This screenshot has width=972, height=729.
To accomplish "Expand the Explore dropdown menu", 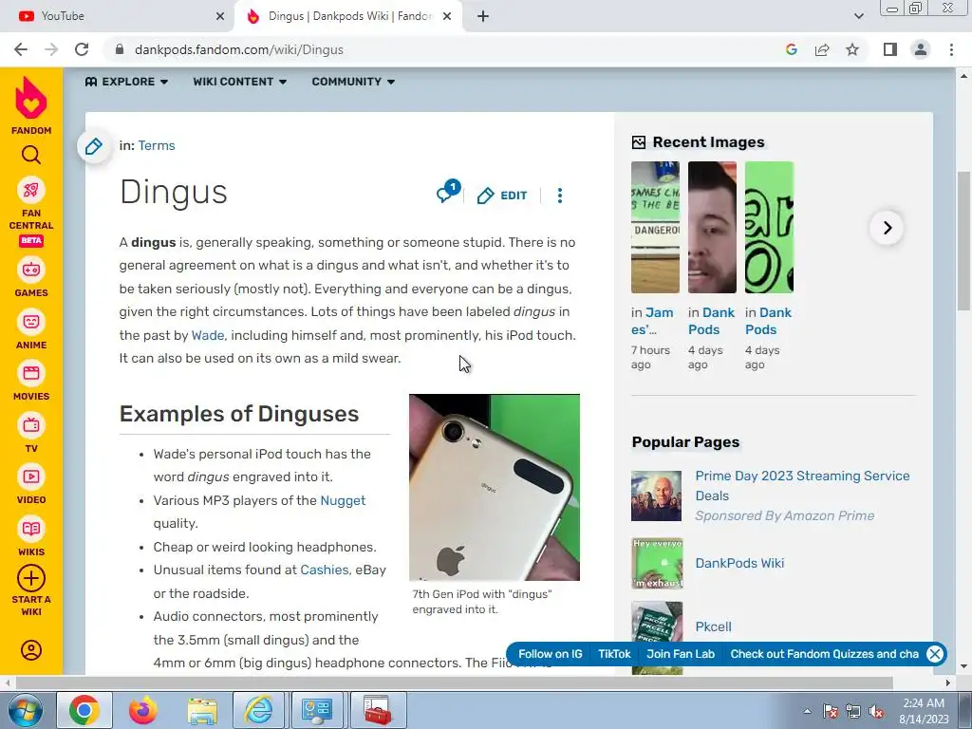I will 126,82.
